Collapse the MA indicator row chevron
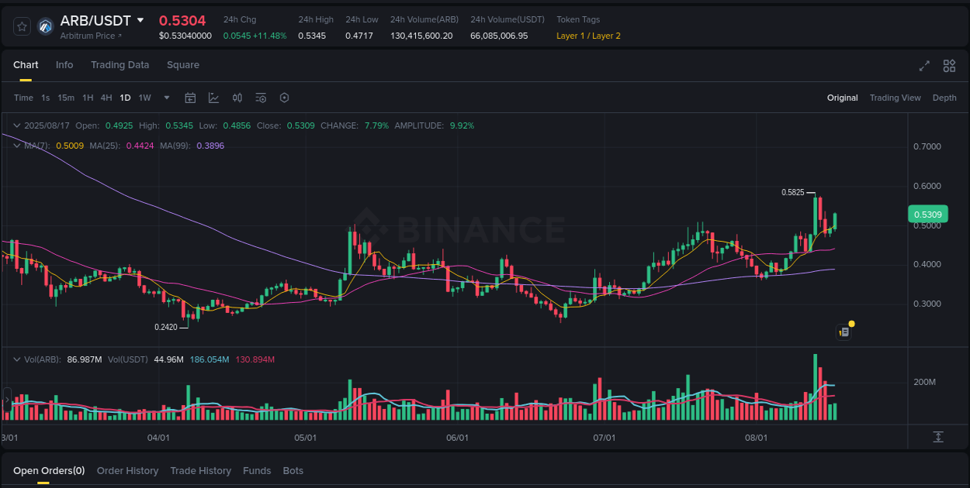Image resolution: width=970 pixels, height=488 pixels. tap(18, 145)
